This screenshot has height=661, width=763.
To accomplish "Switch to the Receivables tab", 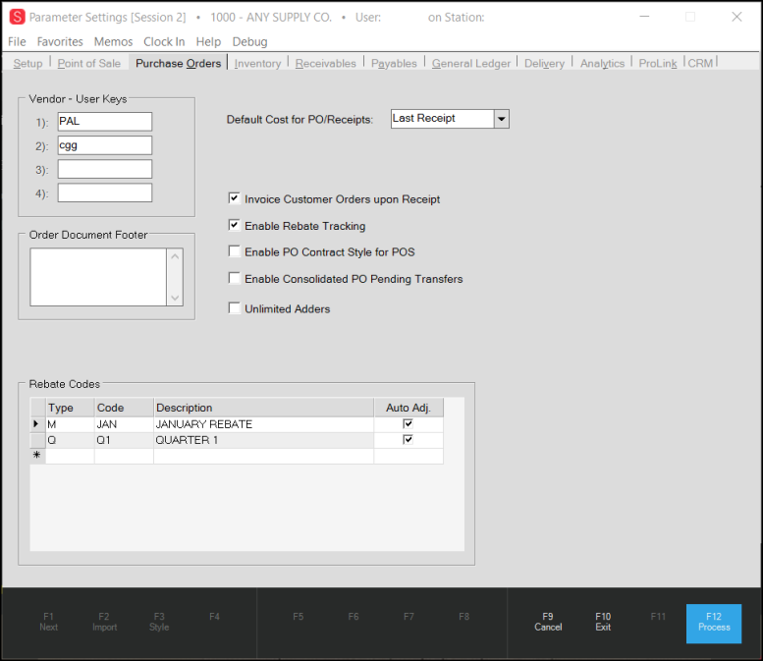I will point(326,63).
